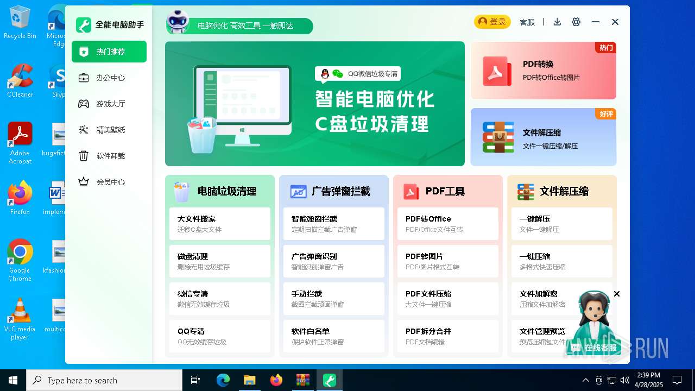Image resolution: width=695 pixels, height=391 pixels.
Task: Select 一键压缩 tool
Action: 562,261
